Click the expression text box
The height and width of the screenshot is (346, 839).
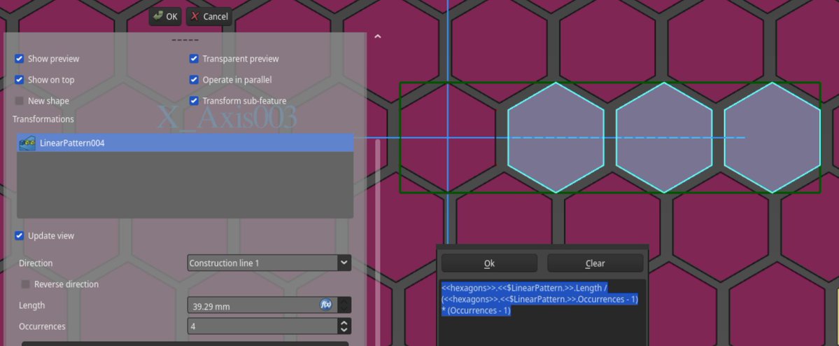542,312
